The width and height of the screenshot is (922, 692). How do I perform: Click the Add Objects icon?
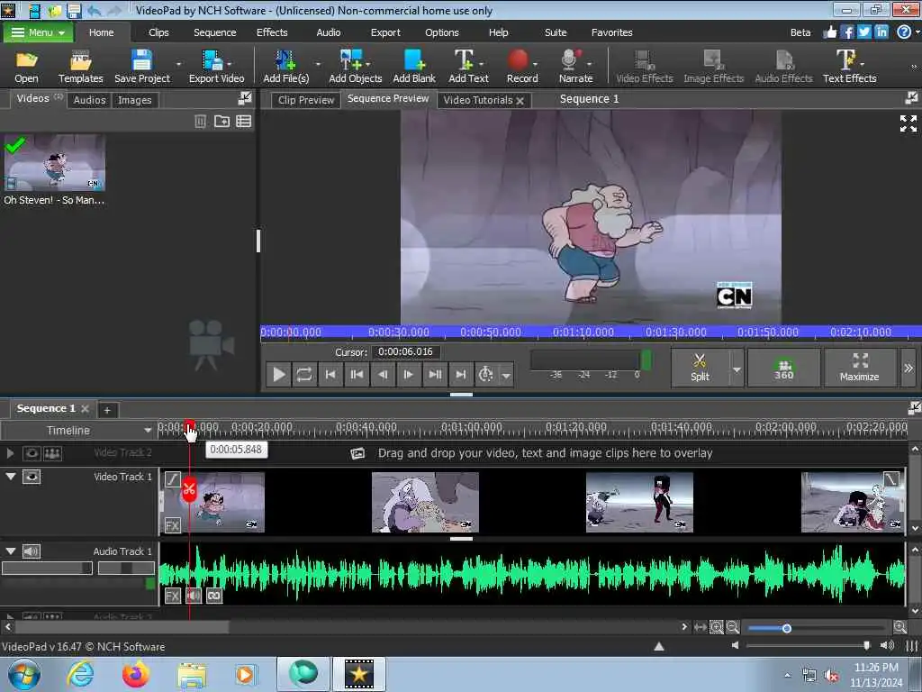(351, 60)
